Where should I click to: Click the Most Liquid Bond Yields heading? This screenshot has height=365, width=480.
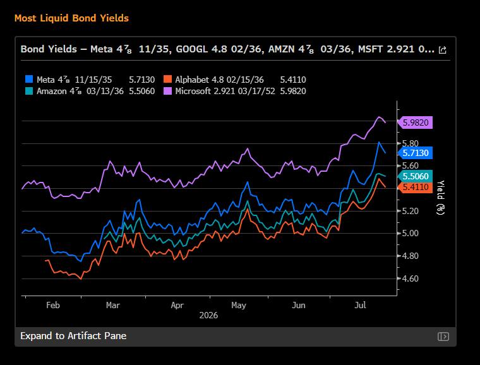pos(71,18)
